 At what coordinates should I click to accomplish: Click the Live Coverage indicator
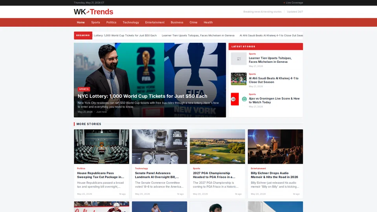tap(293, 3)
